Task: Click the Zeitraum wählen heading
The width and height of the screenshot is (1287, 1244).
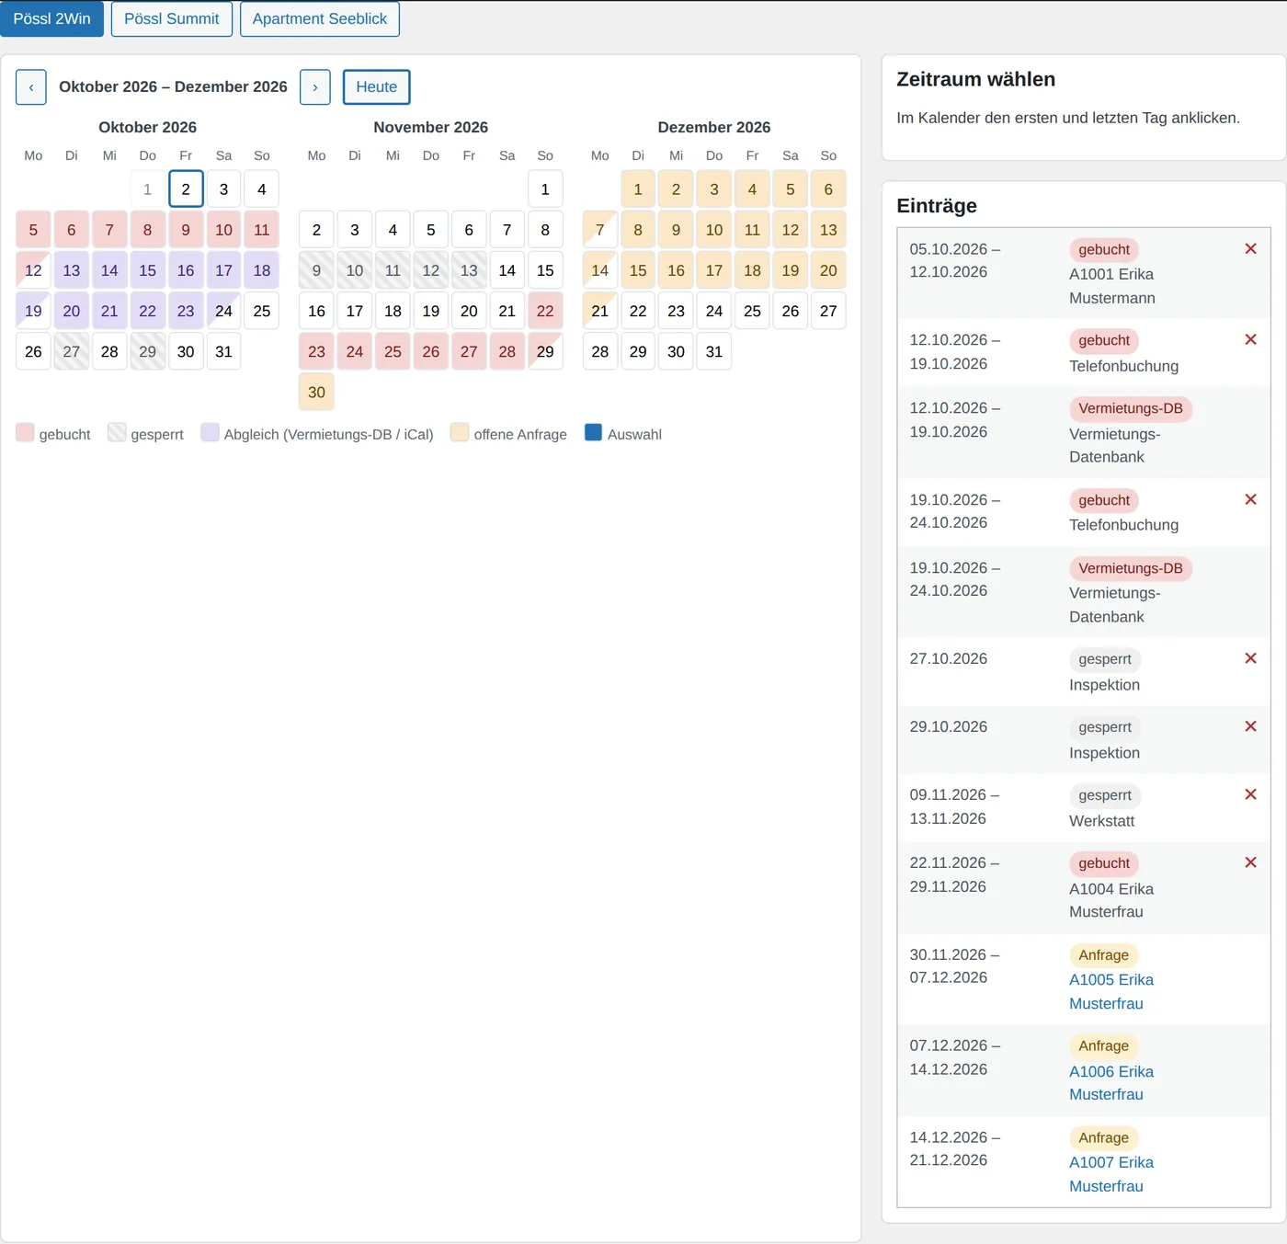Action: [x=975, y=79]
